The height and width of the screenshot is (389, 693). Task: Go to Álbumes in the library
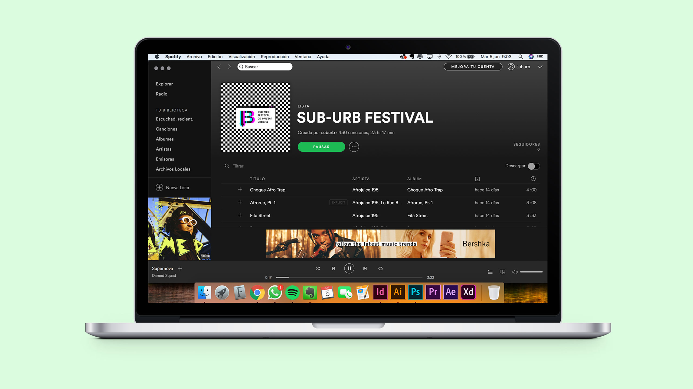pyautogui.click(x=165, y=139)
